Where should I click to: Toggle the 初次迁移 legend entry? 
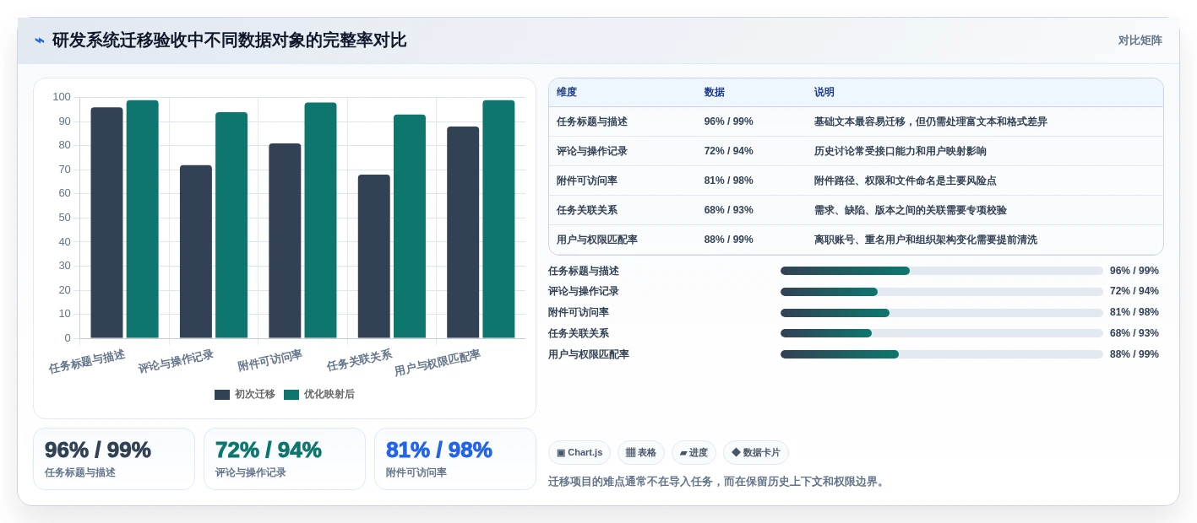pyautogui.click(x=245, y=394)
